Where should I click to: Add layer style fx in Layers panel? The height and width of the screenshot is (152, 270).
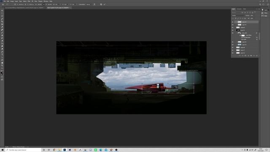(243, 56)
